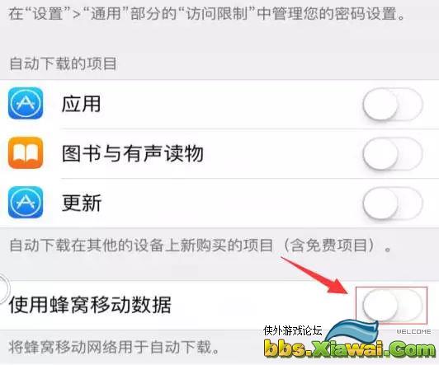Select the 图书与有声读物 row label
Screen dimensions: 439x365
coord(133,153)
